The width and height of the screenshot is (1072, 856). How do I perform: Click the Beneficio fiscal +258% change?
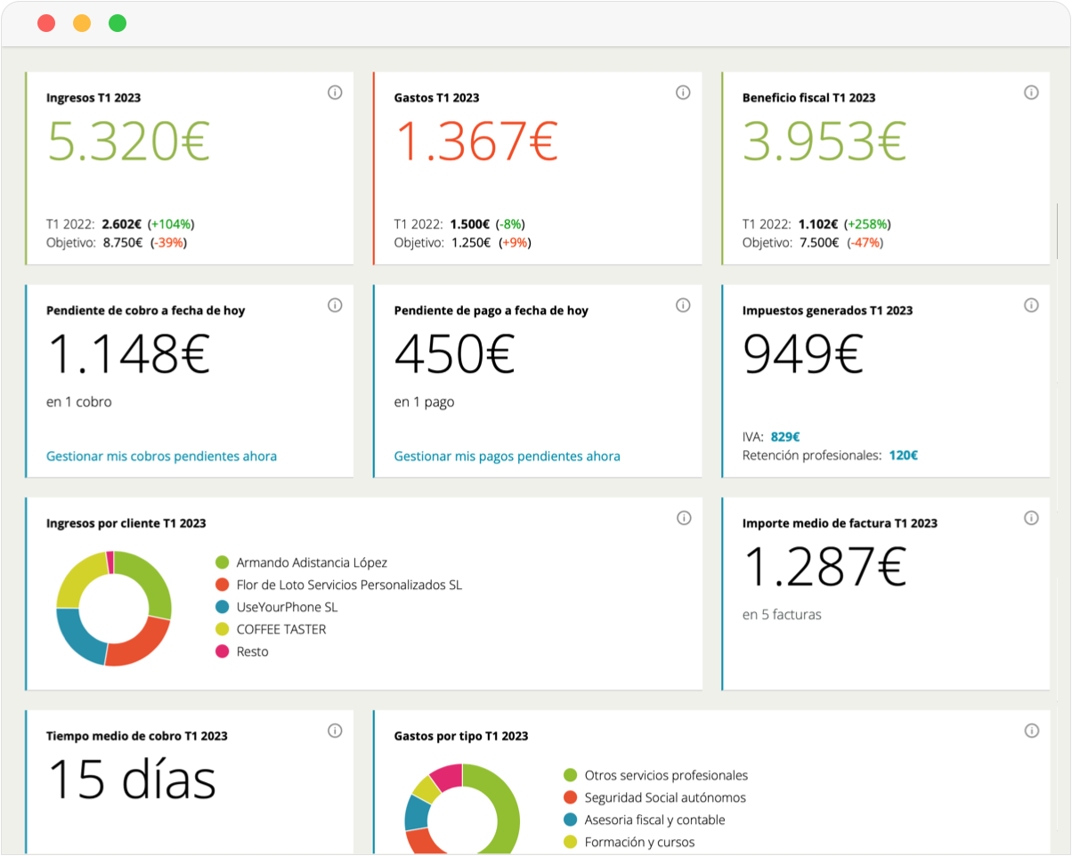(867, 224)
